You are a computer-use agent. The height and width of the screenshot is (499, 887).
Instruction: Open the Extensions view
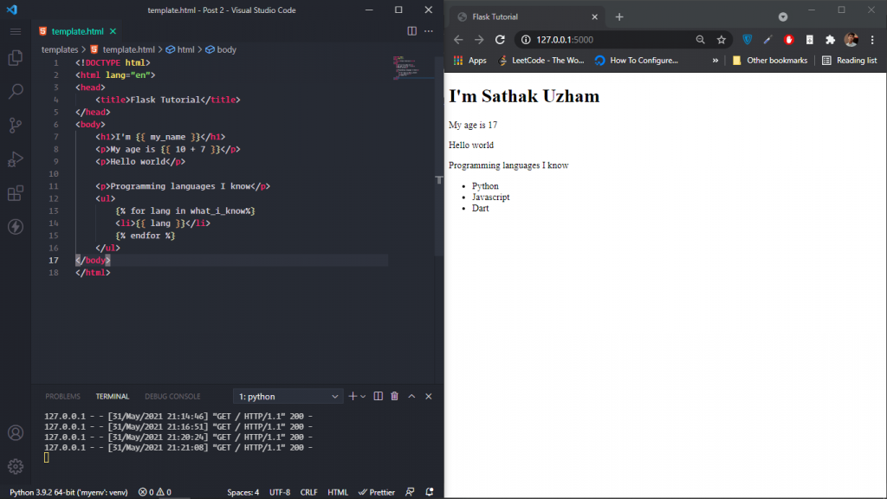[x=16, y=193]
